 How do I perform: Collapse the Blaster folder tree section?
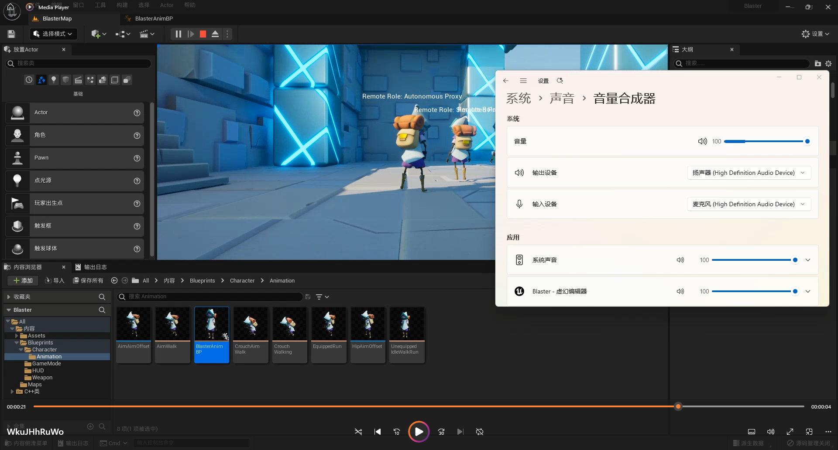click(9, 310)
